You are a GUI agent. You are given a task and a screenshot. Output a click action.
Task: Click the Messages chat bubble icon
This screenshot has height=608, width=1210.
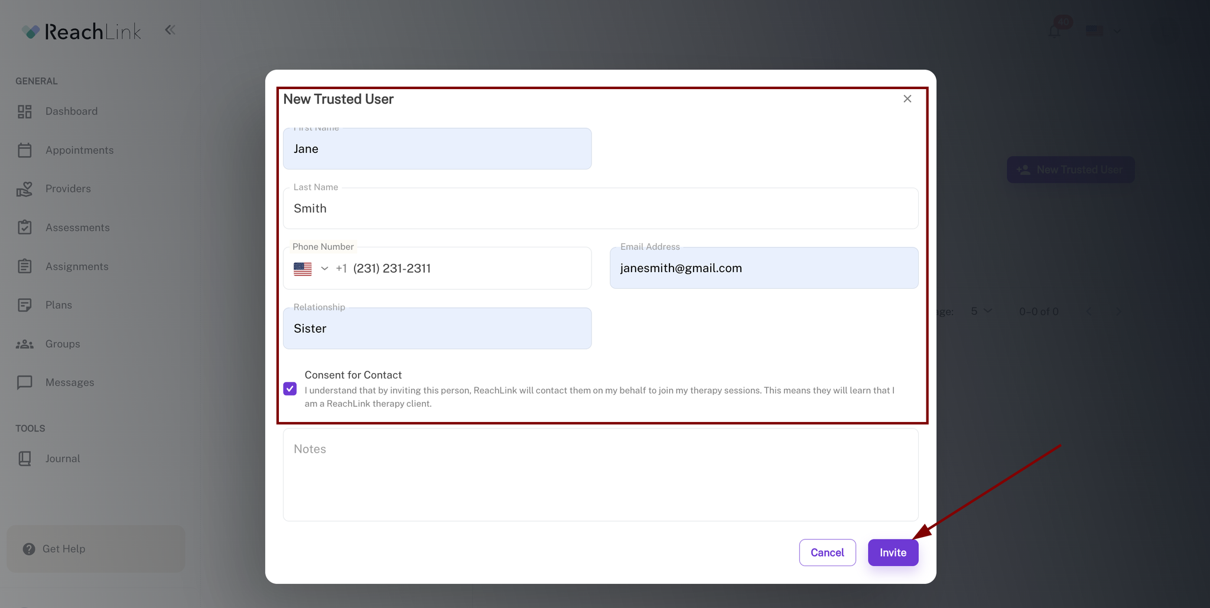[x=25, y=383]
